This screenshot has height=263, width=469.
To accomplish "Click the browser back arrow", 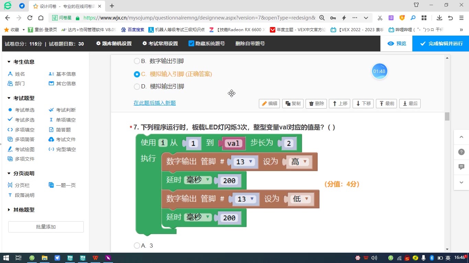I will tap(8, 18).
